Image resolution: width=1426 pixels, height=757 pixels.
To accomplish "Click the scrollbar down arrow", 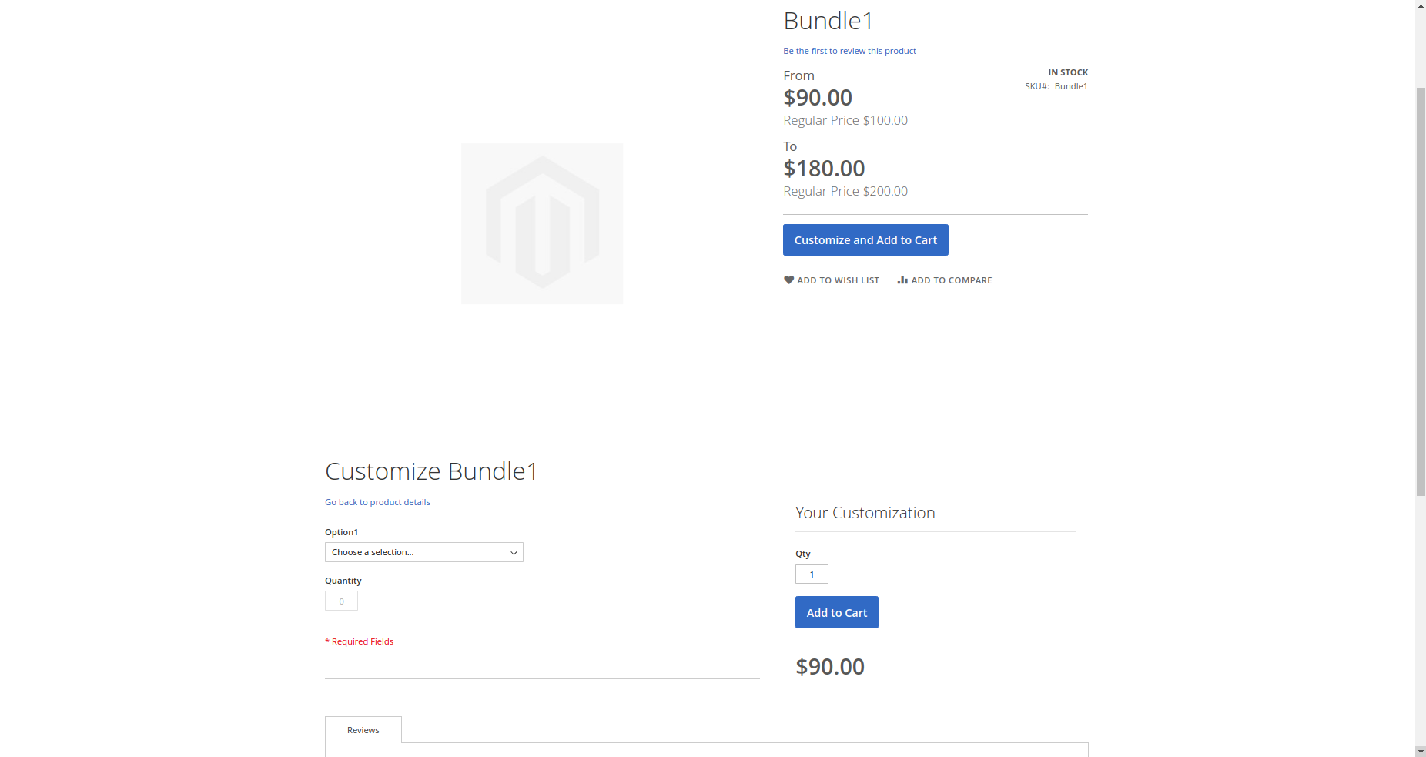I will (1421, 751).
